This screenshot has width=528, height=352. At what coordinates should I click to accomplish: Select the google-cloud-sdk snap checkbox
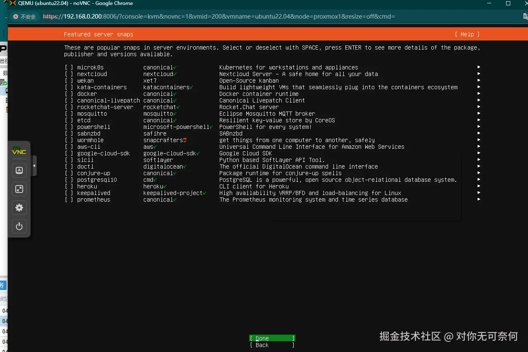point(69,153)
